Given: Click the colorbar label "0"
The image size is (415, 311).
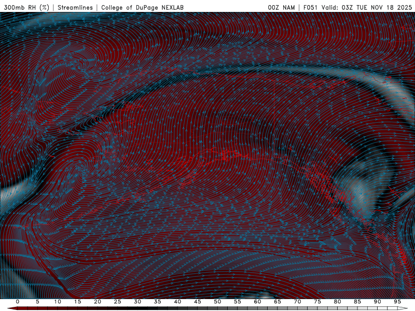Looking at the screenshot, I should [x=18, y=302].
